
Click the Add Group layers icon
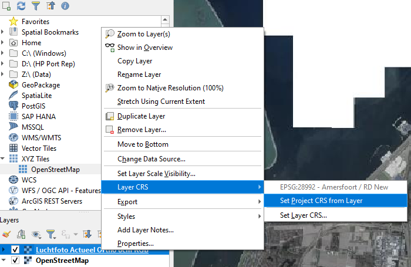[x=21, y=234]
